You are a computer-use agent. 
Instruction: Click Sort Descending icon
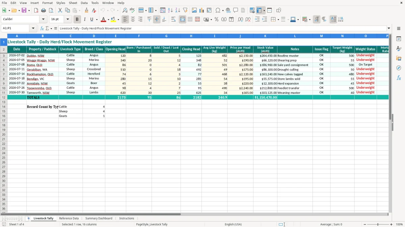[178, 10]
